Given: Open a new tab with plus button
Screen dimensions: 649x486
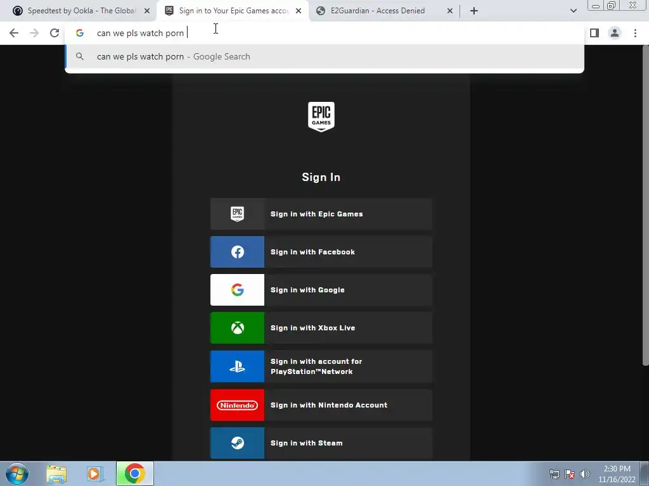Looking at the screenshot, I should 474,11.
